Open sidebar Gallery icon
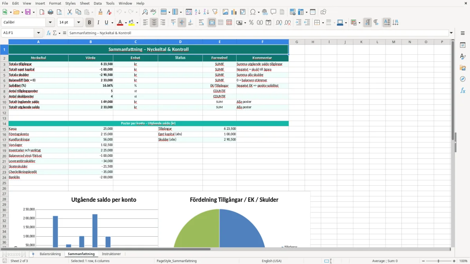 463,68
